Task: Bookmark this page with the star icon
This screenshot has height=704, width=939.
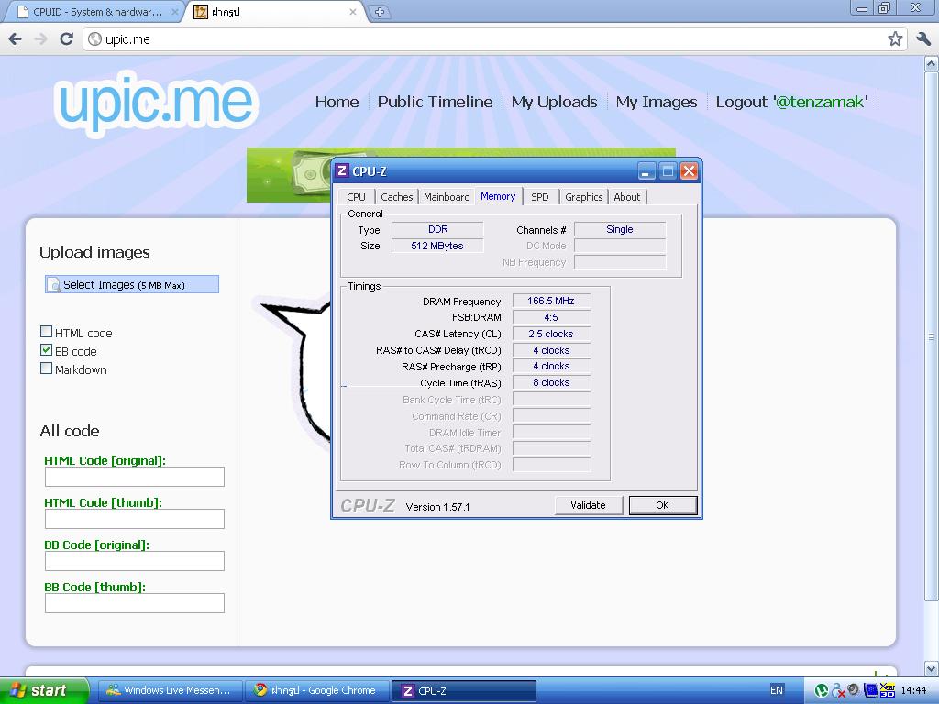Action: 895,39
